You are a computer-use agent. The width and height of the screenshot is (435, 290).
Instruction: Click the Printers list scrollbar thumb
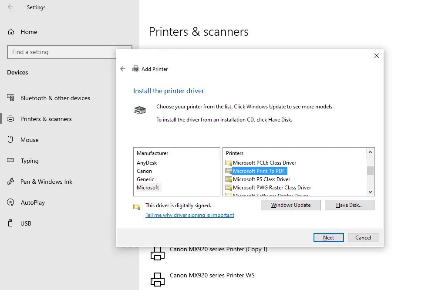point(370,171)
